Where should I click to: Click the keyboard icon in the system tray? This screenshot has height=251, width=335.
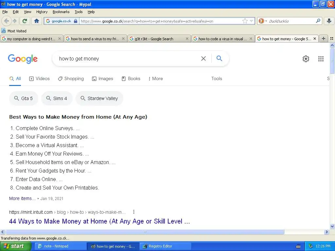(x=298, y=246)
